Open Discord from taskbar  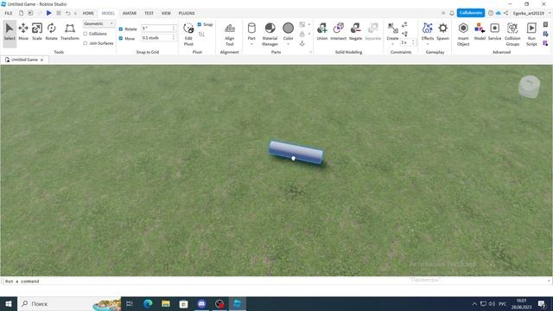(x=201, y=303)
